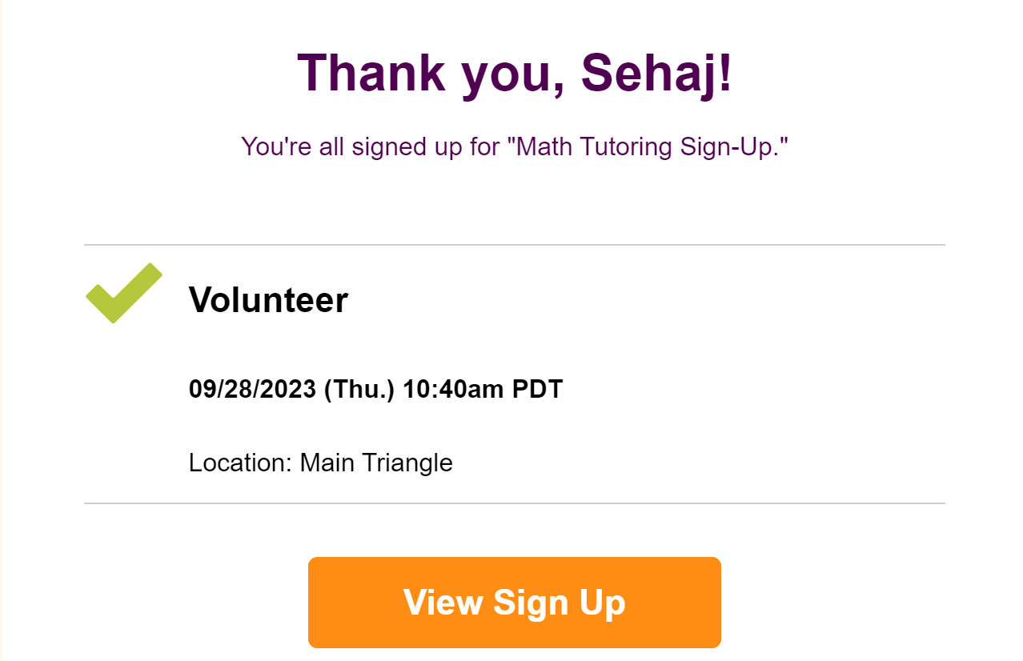Click the word "View" on the orange button
1023x661 pixels.
(x=443, y=602)
